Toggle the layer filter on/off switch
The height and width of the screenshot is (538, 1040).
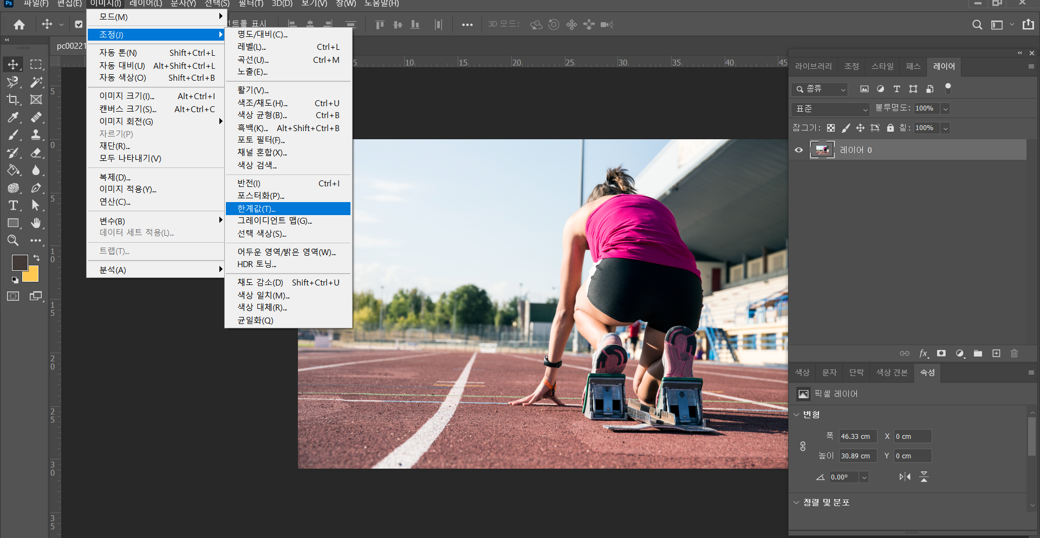948,88
